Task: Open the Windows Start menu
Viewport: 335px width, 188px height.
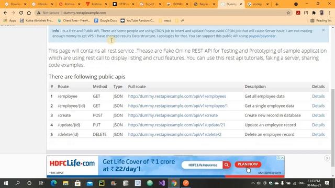Action: [x=6, y=183]
